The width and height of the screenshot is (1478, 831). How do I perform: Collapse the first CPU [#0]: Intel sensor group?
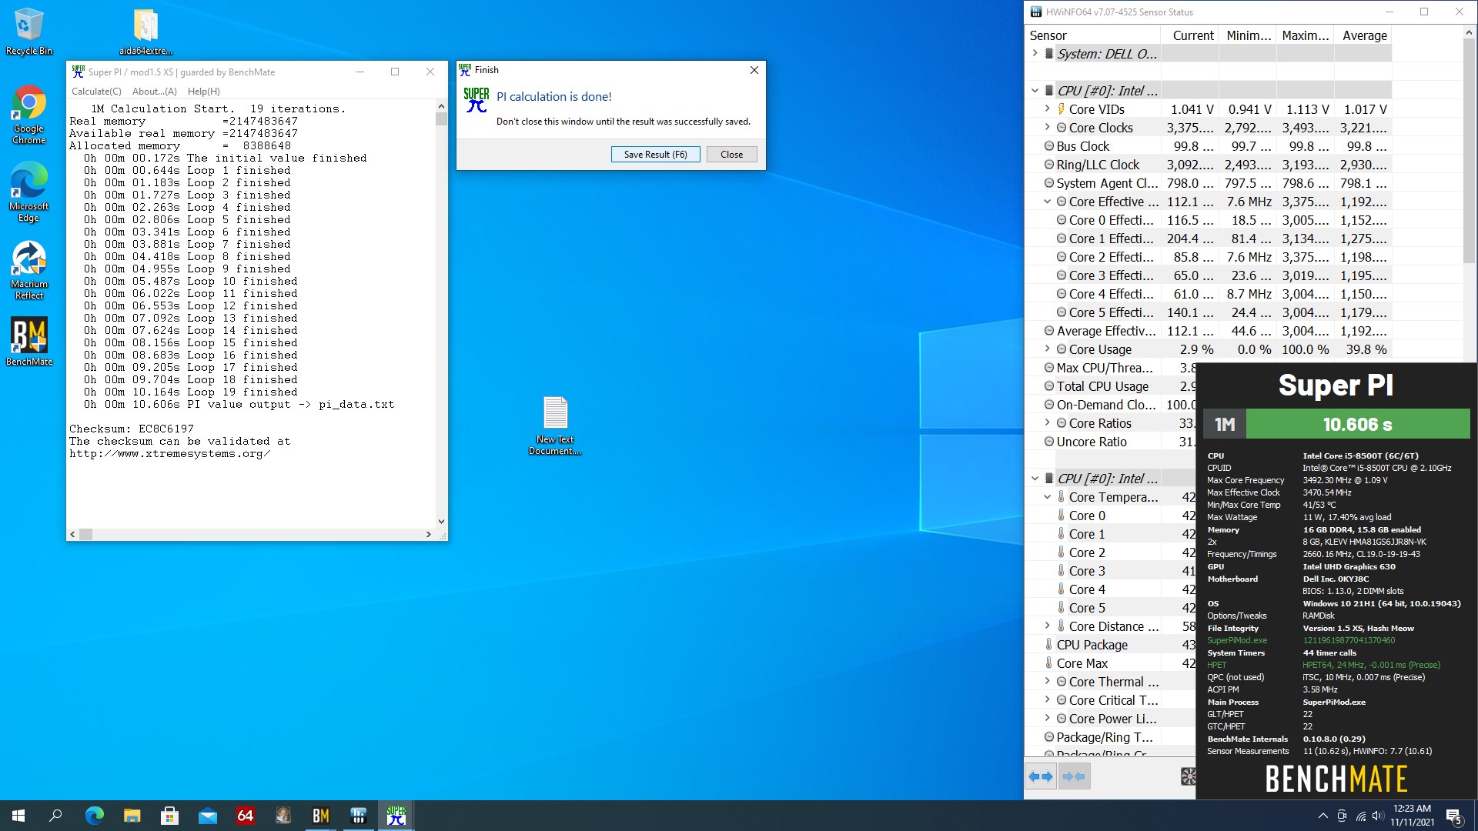[x=1035, y=91]
